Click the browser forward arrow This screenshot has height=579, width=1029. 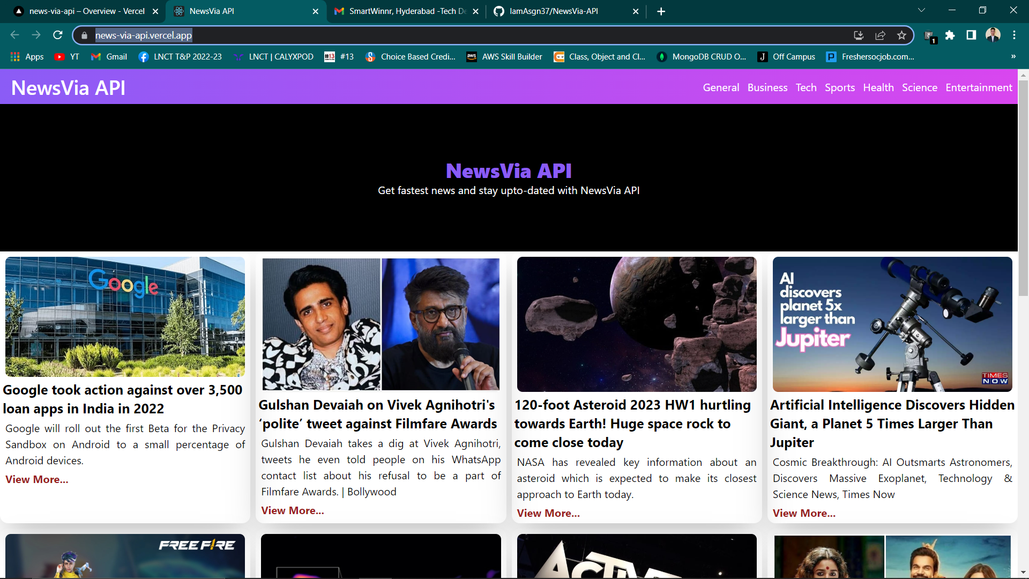point(36,35)
